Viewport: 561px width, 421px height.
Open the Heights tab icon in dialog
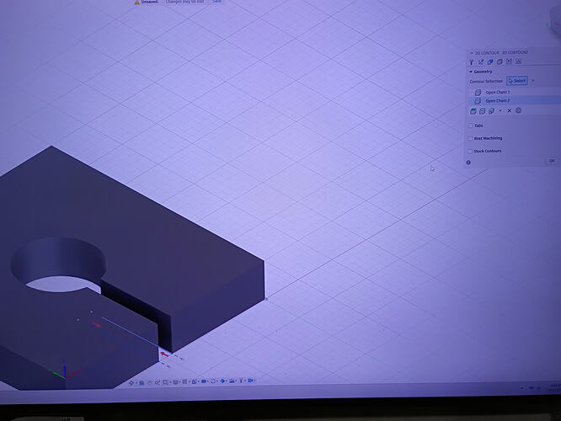(x=490, y=61)
